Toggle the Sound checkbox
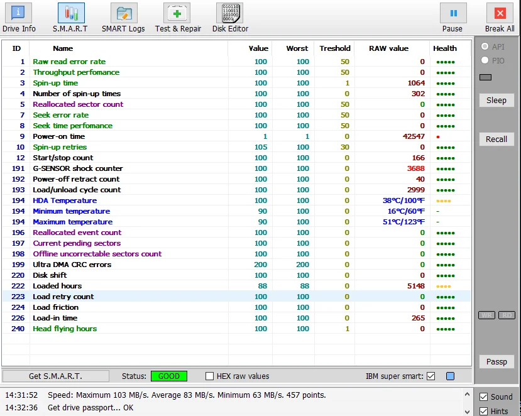 pyautogui.click(x=483, y=397)
